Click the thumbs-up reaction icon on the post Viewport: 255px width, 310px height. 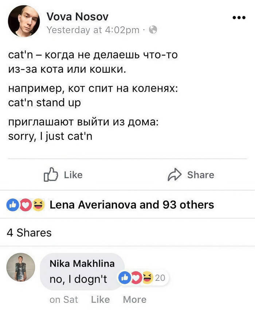tap(12, 205)
